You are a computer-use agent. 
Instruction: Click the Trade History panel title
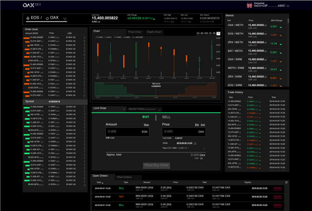pos(235,92)
